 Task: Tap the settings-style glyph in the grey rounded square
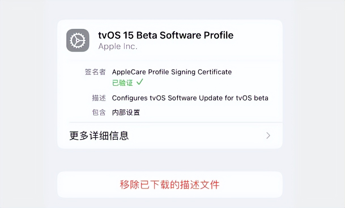(78, 40)
